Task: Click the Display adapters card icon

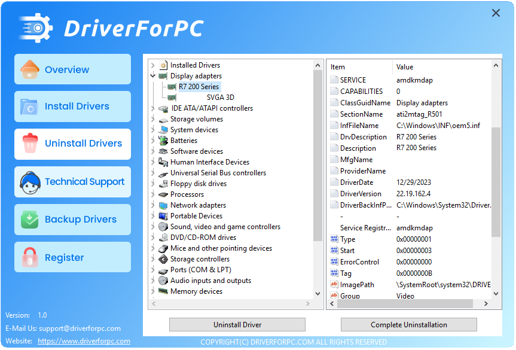Action: tap(163, 76)
